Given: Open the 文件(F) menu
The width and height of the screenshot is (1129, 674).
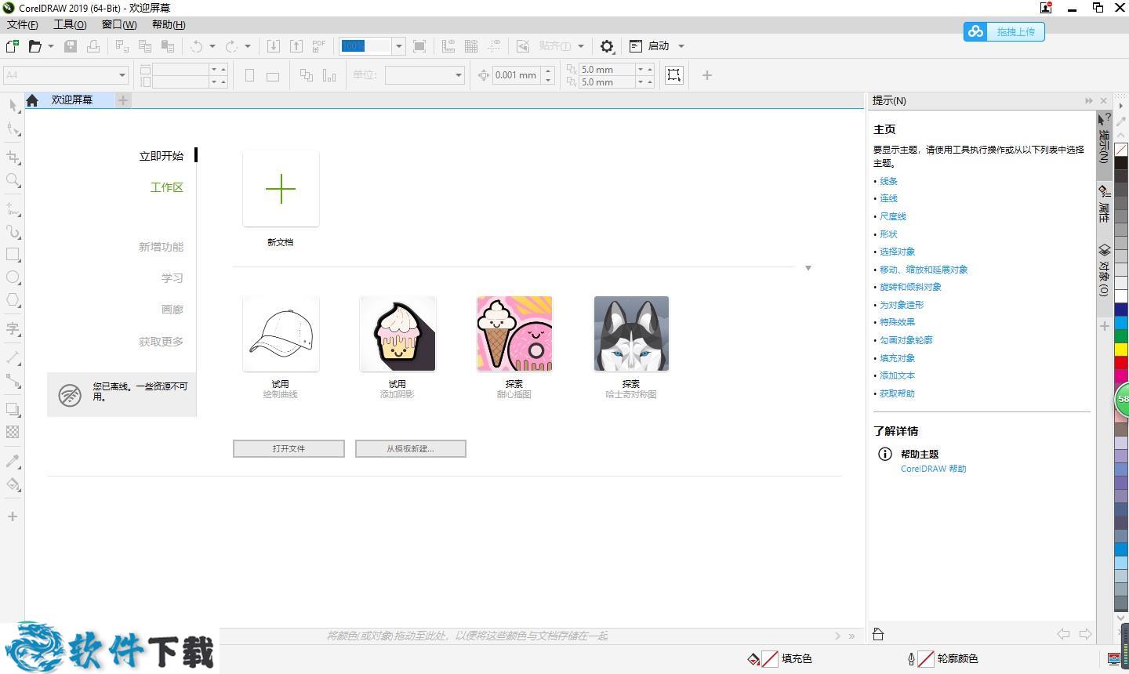Looking at the screenshot, I should (22, 24).
